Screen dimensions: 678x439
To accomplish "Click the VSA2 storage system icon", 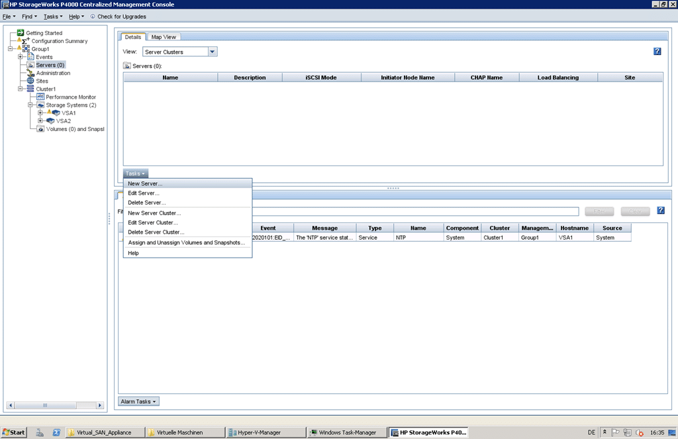I will pos(50,121).
